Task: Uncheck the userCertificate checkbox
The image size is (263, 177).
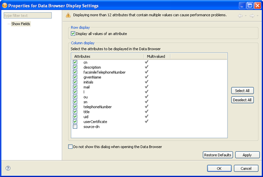Action: point(75,122)
